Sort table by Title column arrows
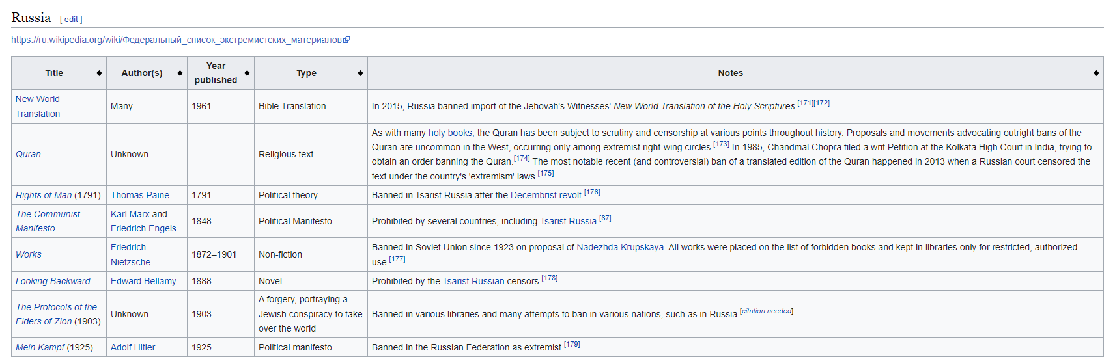Screen dimensions: 1115x357 pyautogui.click(x=99, y=73)
